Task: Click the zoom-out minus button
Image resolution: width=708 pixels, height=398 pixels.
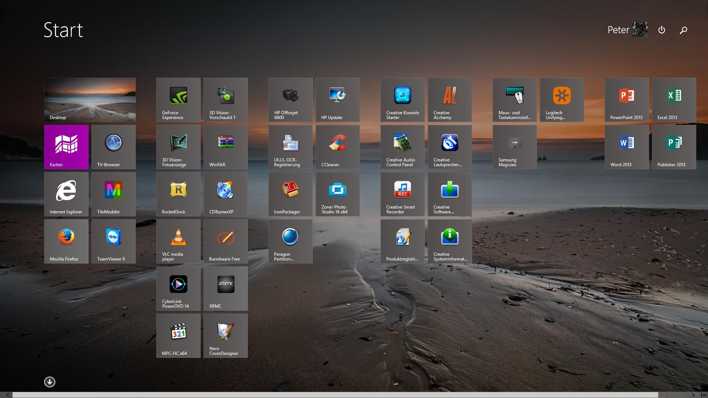Action: click(704, 395)
